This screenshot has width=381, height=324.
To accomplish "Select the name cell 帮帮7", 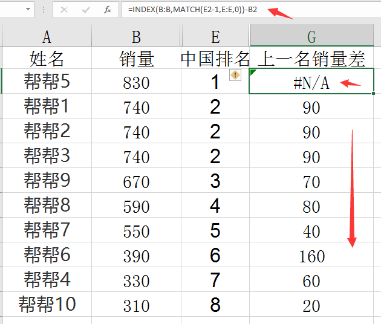I will [47, 230].
